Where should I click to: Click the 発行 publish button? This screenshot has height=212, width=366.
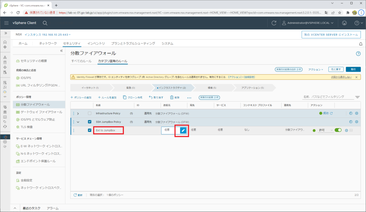[353, 69]
